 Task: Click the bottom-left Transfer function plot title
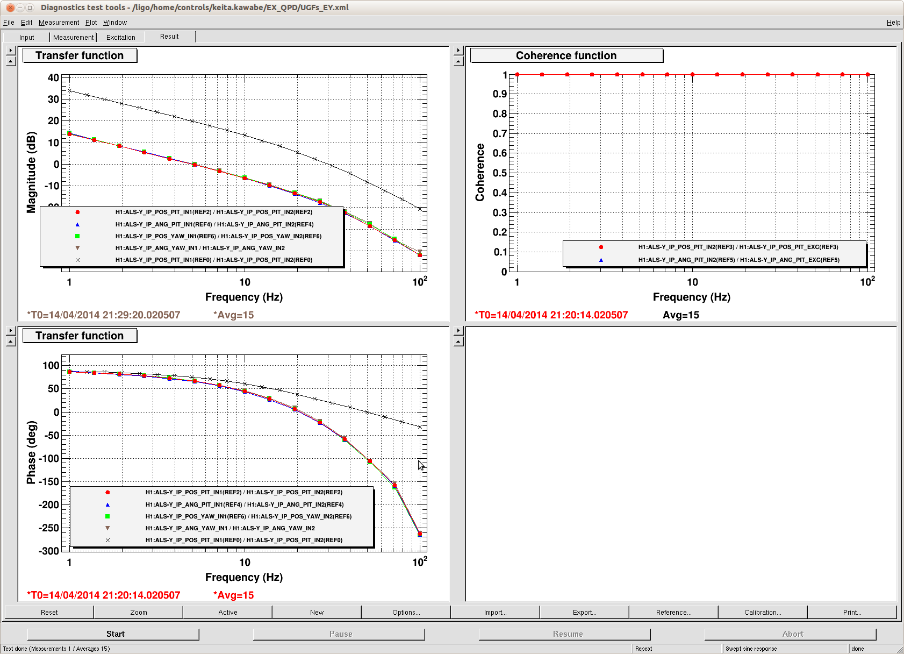click(80, 336)
